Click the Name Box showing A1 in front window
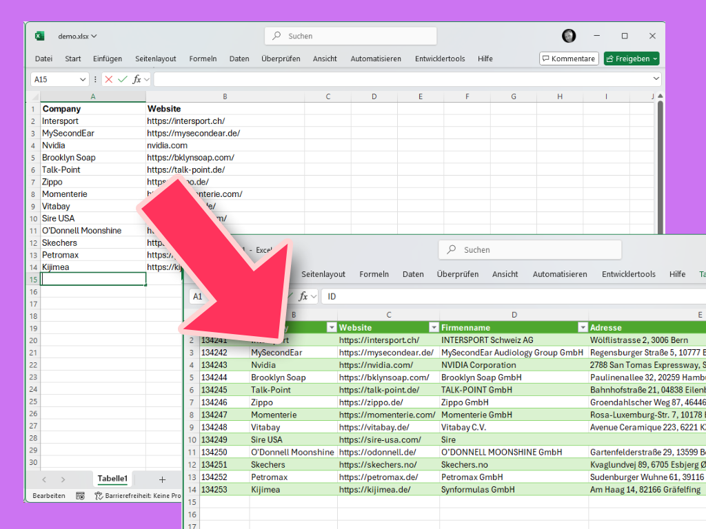This screenshot has height=529, width=706. [198, 296]
